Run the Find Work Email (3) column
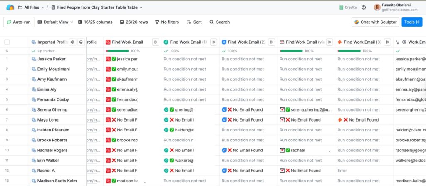This screenshot has width=426, height=186. click(x=388, y=42)
